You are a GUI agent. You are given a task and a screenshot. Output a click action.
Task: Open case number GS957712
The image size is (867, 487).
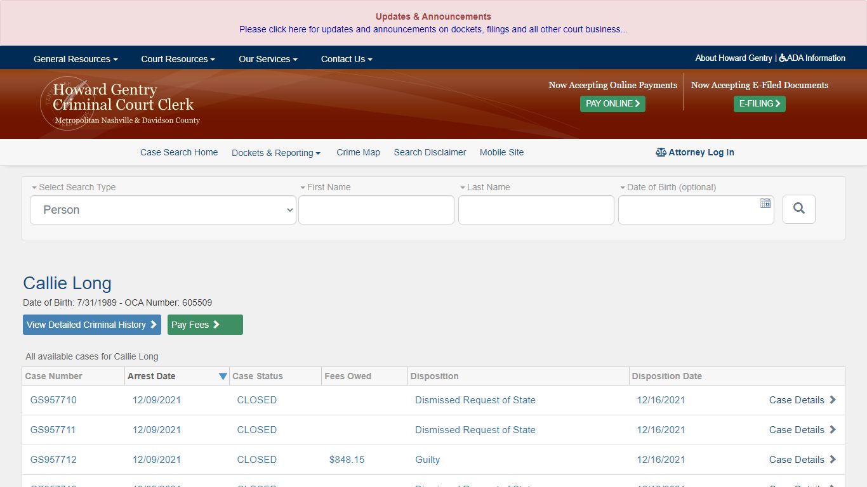[x=53, y=460]
